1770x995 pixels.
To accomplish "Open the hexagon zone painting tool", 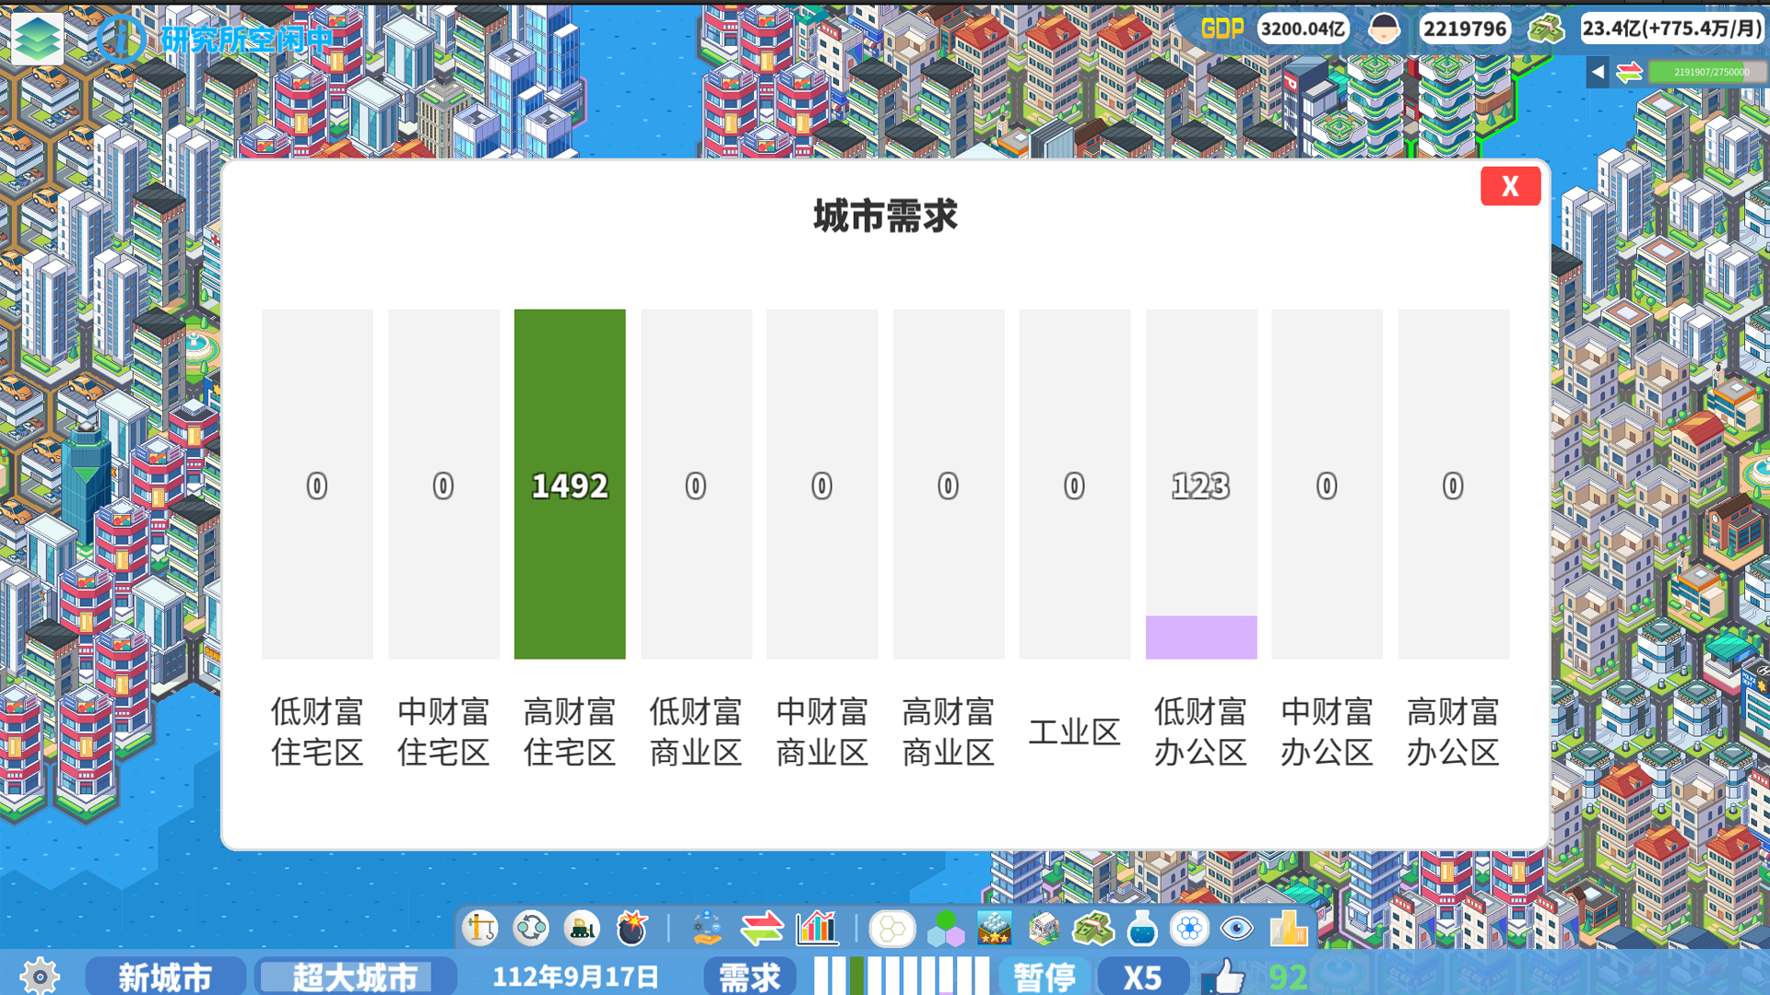I will click(x=891, y=929).
